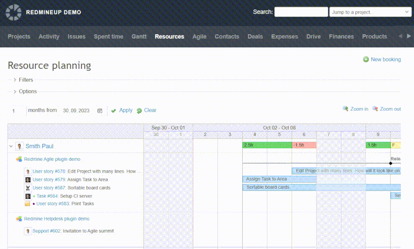Open the Jump to a project dropdown
Screen dimensions: 414x249
[370, 12]
